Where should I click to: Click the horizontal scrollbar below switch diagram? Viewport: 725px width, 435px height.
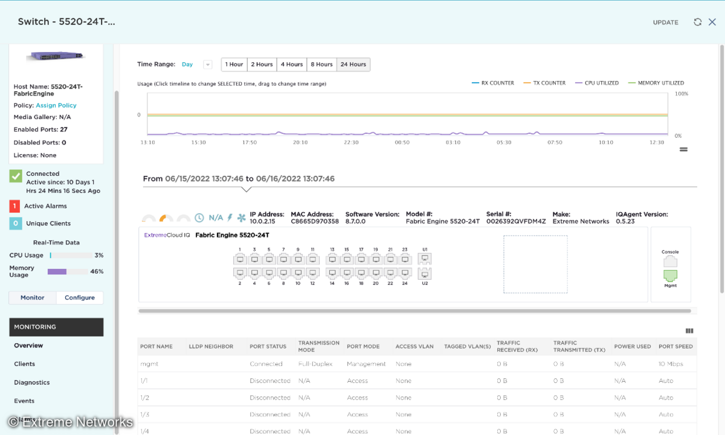coord(414,311)
